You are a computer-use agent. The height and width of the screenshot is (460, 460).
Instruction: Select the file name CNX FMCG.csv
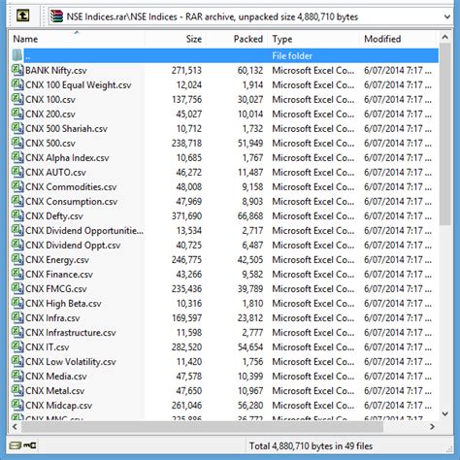click(56, 289)
